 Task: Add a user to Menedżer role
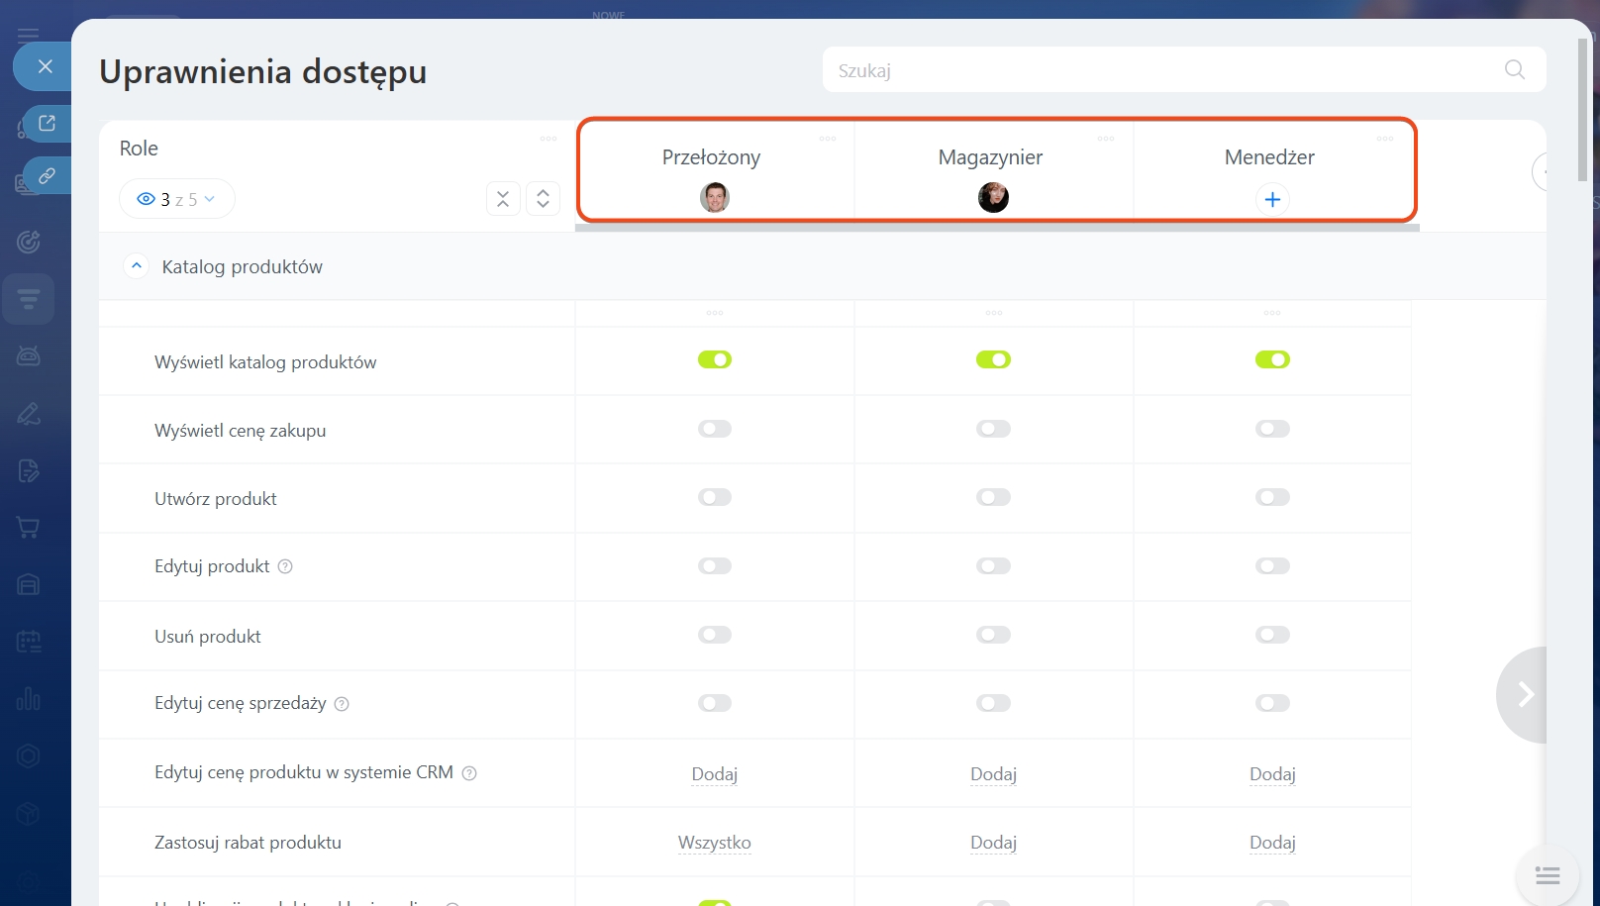pos(1272,199)
